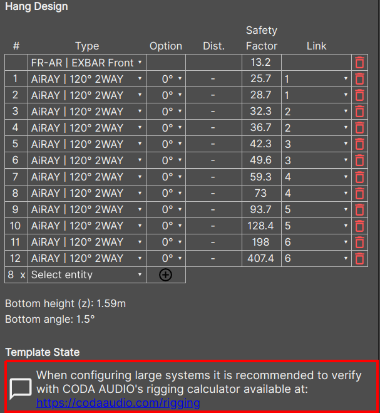Delete hang row 1 with trash icon
The width and height of the screenshot is (380, 413).
pyautogui.click(x=359, y=79)
